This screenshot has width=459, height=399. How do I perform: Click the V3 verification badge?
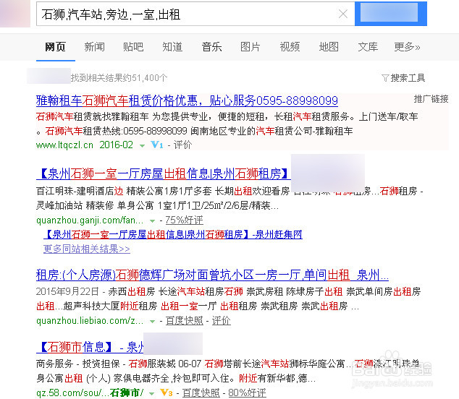(x=167, y=392)
